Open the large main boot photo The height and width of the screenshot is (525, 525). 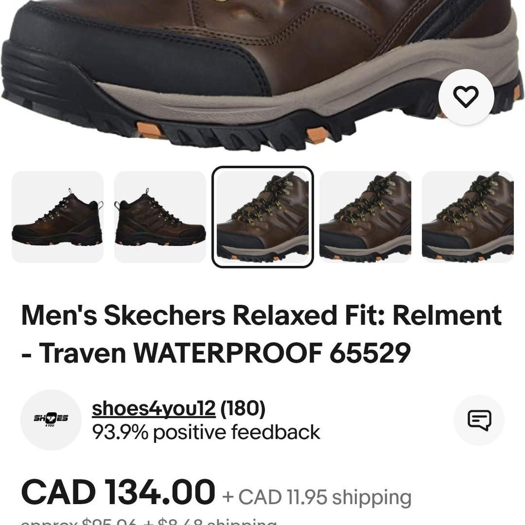click(x=262, y=76)
